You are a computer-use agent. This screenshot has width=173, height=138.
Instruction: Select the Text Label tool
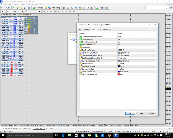[34, 11]
